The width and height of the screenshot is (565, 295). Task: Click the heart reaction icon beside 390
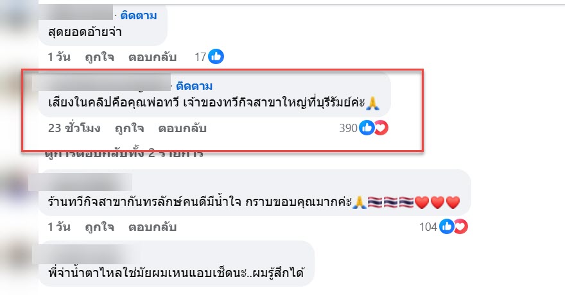(381, 128)
